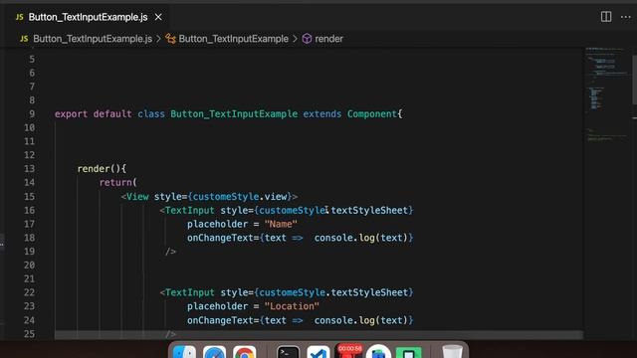Screen dimensions: 637x358
Task: Select line number 13 in the gutter
Action: [x=29, y=169]
